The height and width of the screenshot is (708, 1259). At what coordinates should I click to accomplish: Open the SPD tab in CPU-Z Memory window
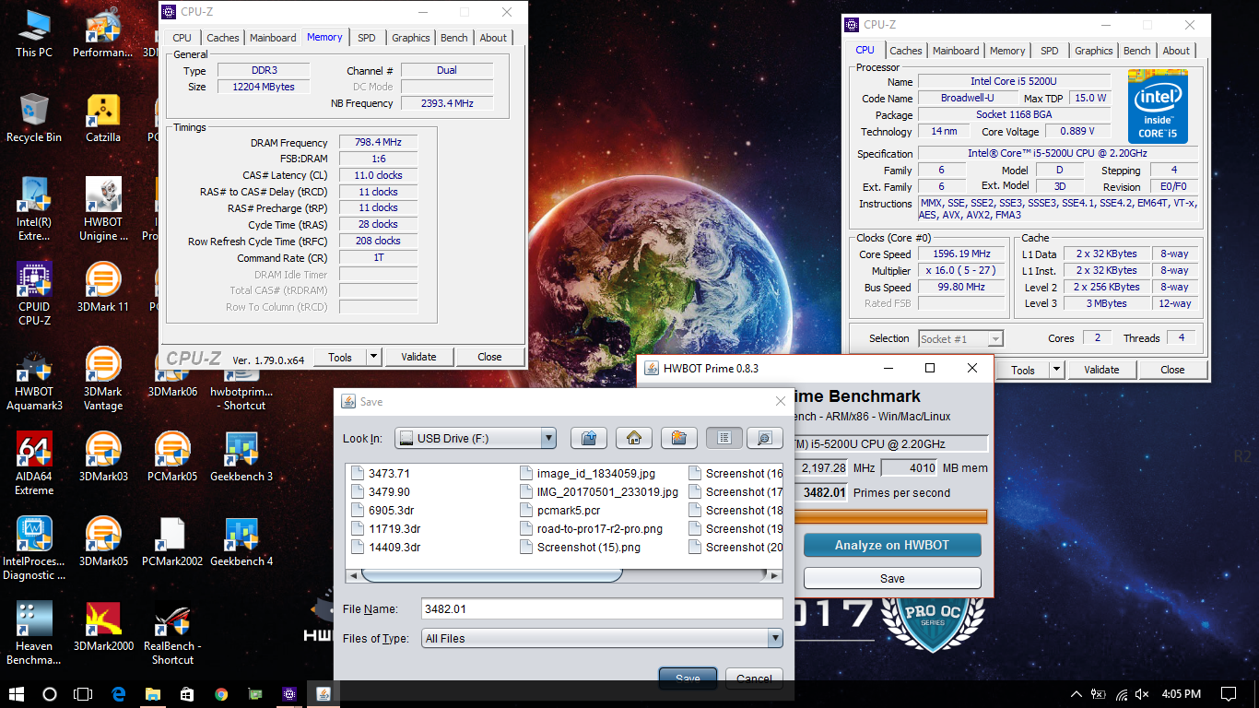[367, 38]
